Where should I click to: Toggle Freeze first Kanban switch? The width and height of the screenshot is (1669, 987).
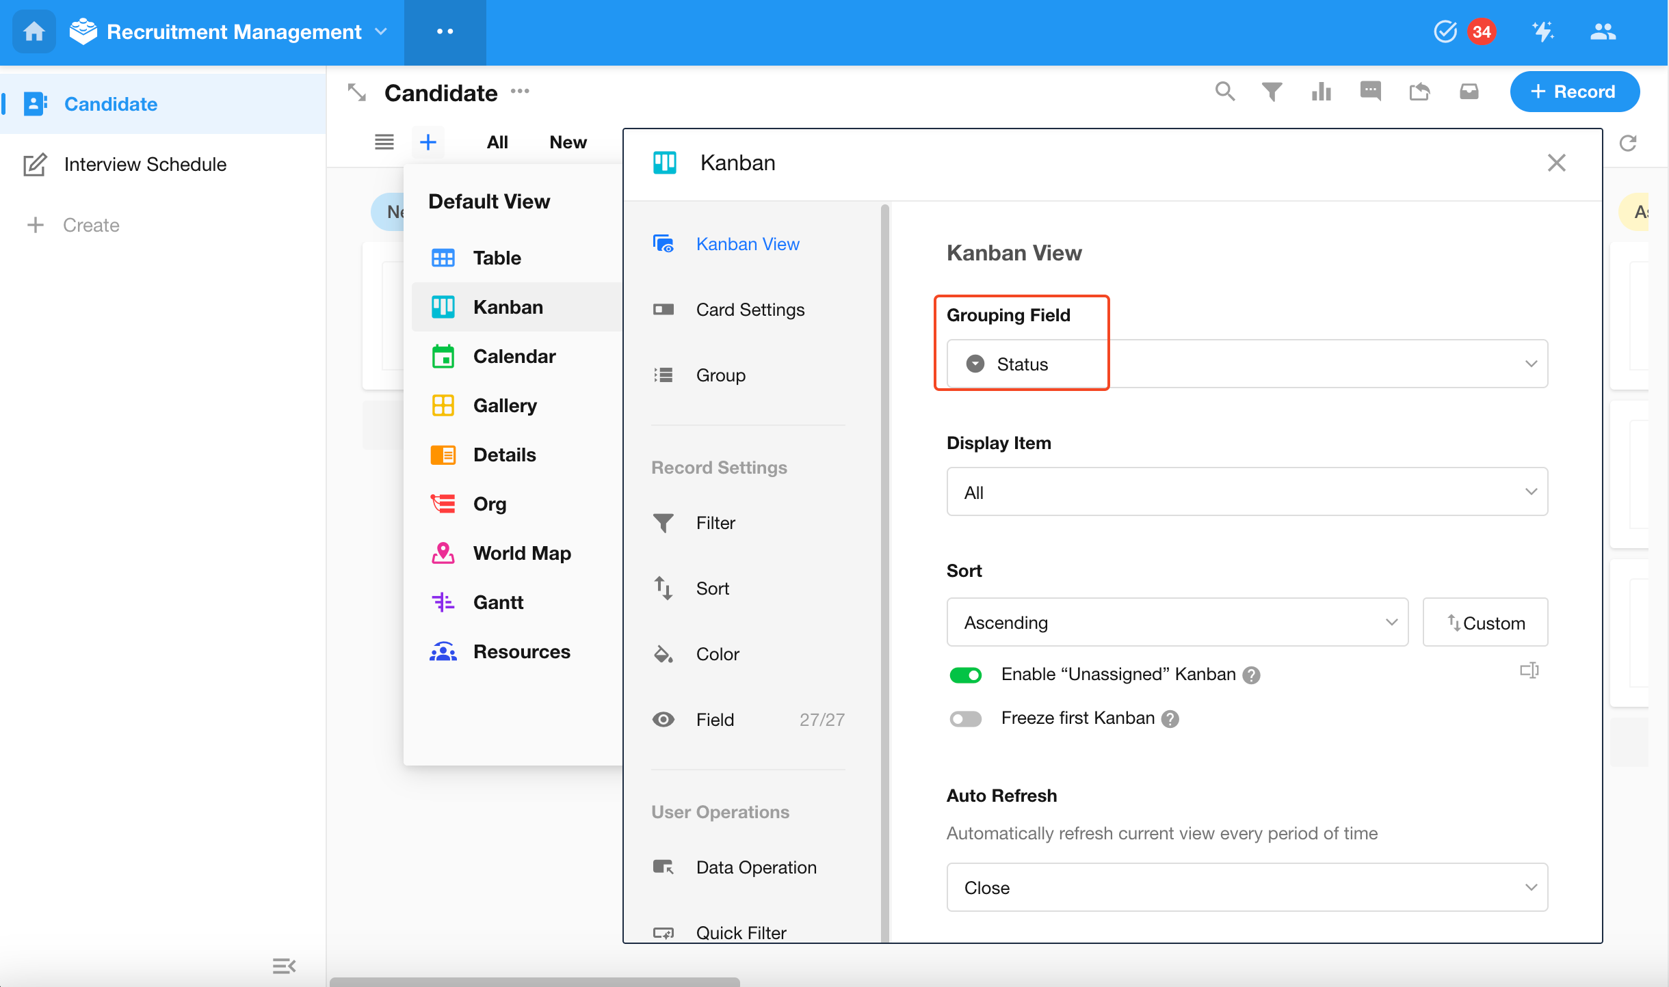coord(965,719)
